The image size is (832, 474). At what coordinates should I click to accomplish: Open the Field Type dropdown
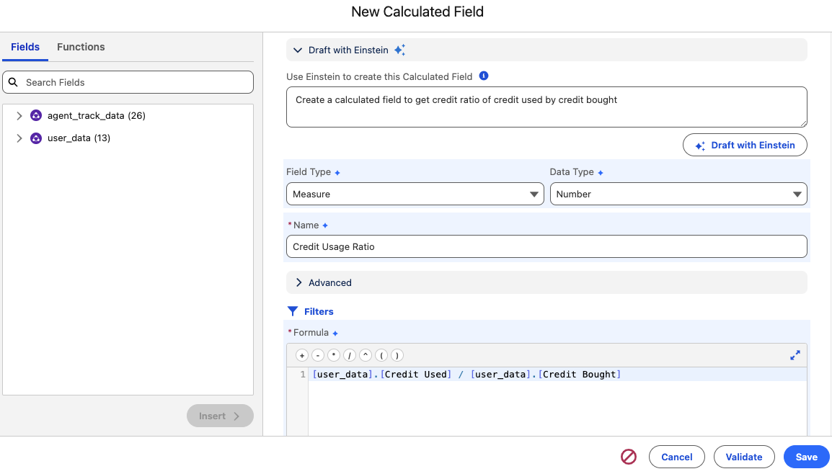tap(415, 194)
